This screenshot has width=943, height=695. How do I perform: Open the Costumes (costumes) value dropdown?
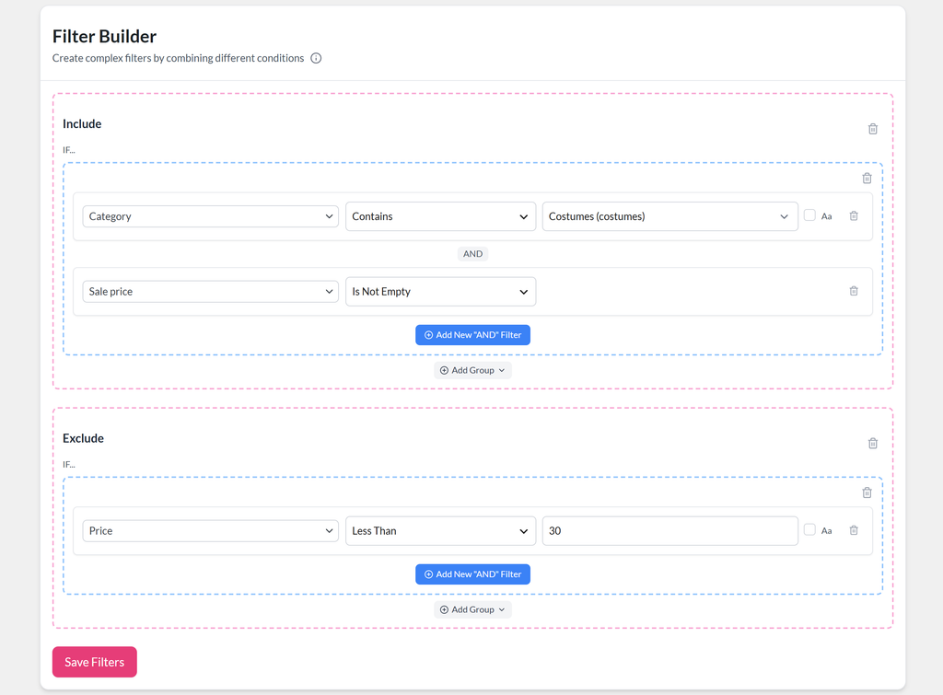pos(670,216)
